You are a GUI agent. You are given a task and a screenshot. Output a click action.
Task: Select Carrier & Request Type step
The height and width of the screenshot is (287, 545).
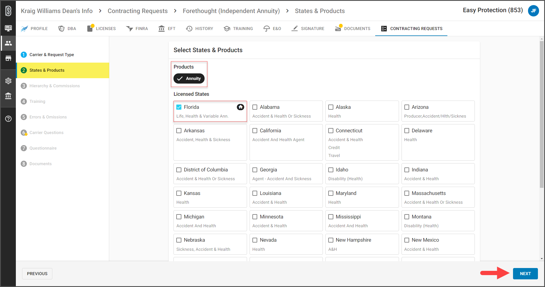click(x=52, y=55)
